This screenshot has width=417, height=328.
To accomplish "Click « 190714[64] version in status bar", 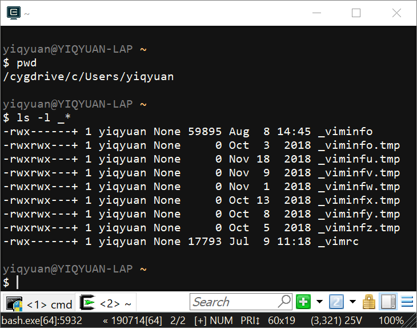I will click(x=132, y=321).
